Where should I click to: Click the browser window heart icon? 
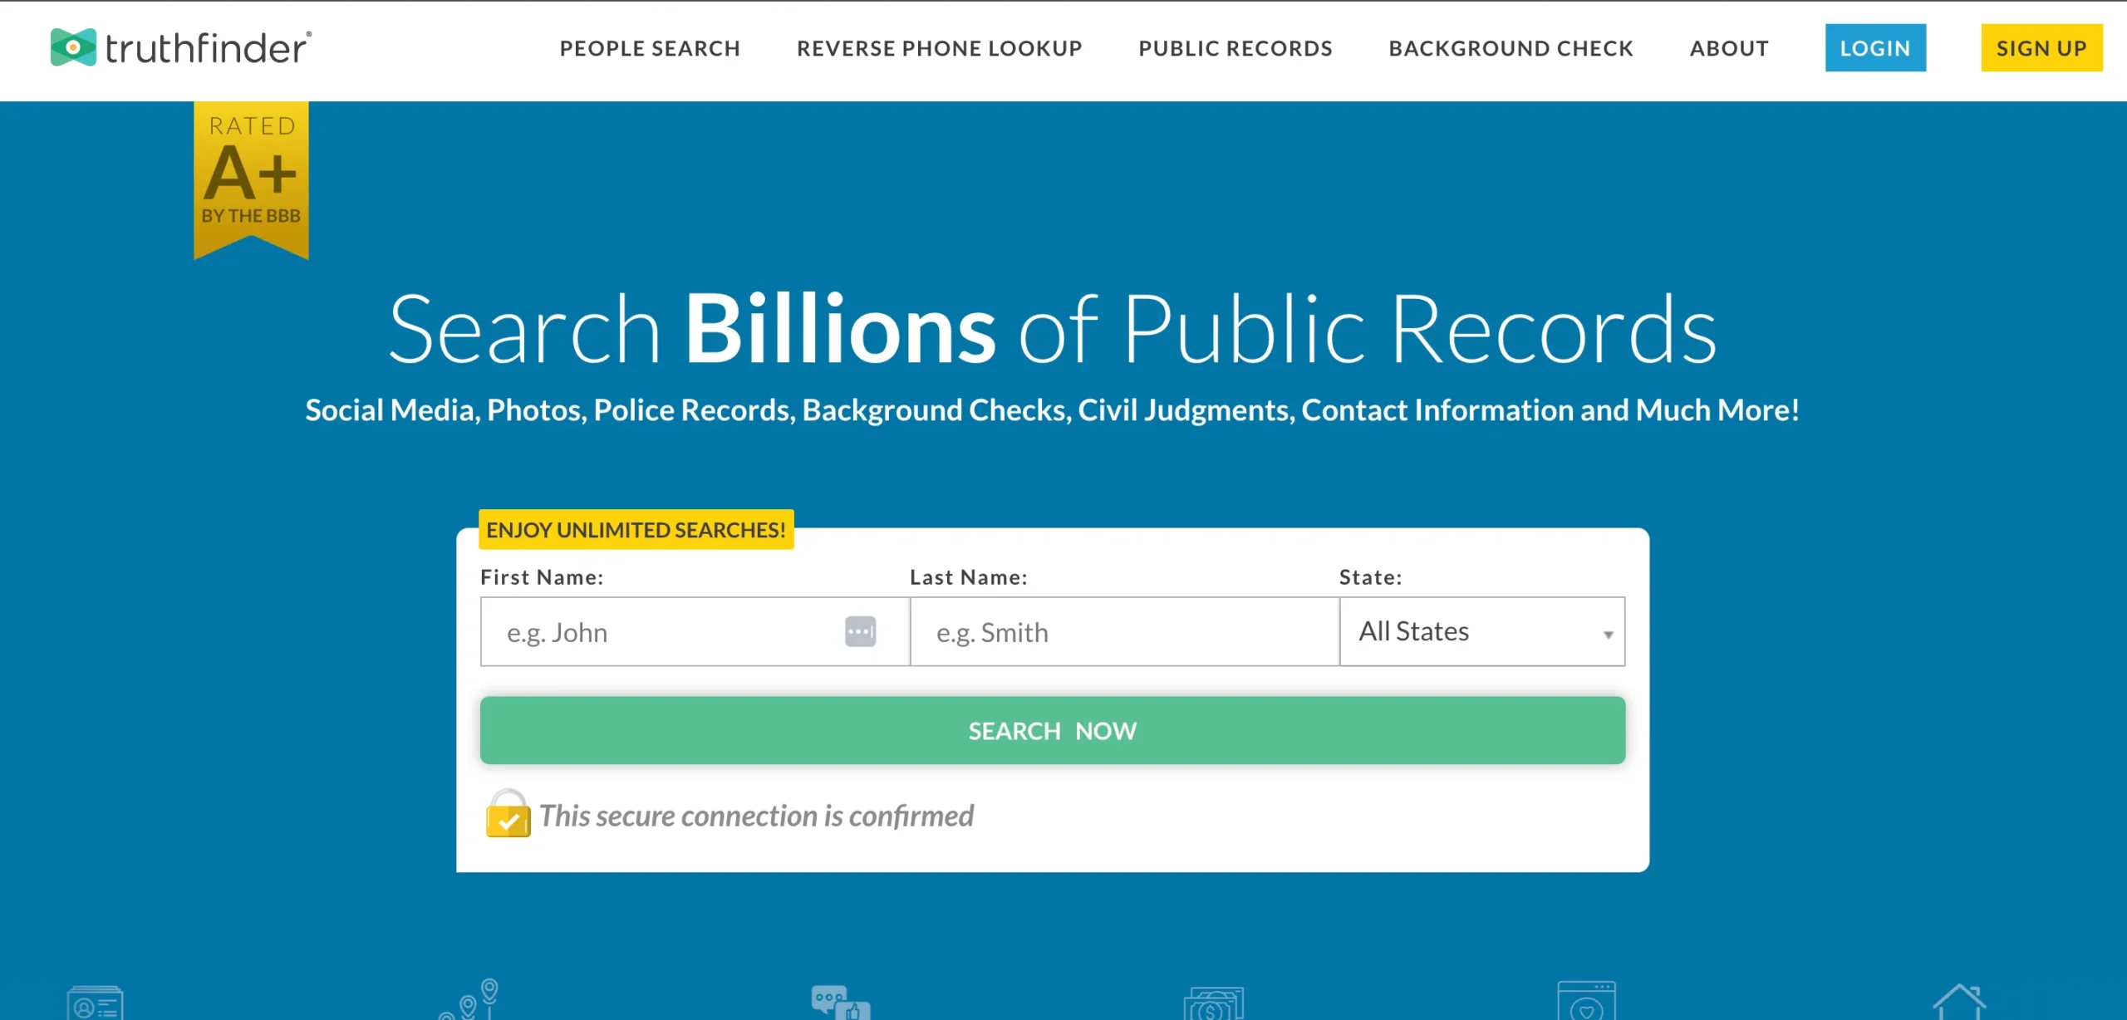(1585, 1002)
